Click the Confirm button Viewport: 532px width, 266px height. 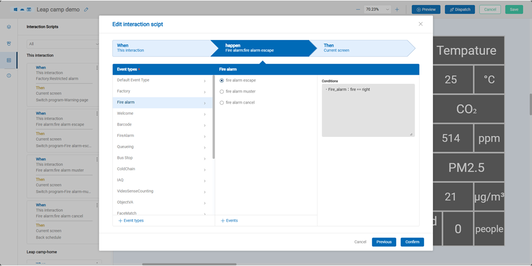pyautogui.click(x=412, y=242)
